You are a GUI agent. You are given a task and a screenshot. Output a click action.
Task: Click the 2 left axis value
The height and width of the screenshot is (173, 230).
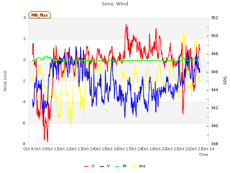coord(24,39)
